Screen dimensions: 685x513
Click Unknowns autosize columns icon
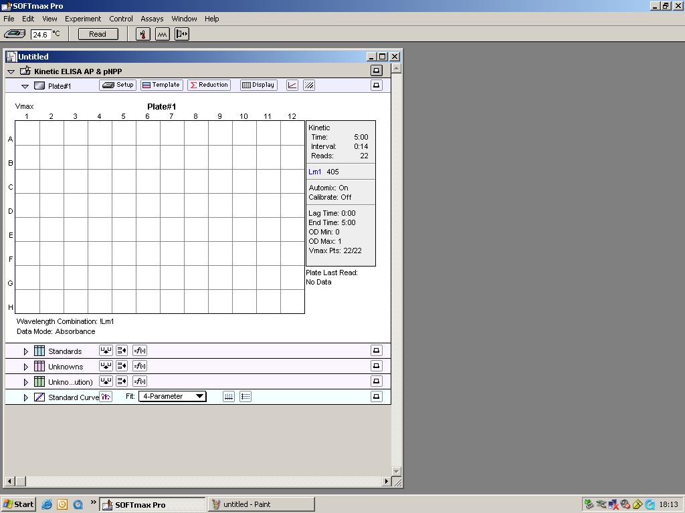pyautogui.click(x=106, y=365)
